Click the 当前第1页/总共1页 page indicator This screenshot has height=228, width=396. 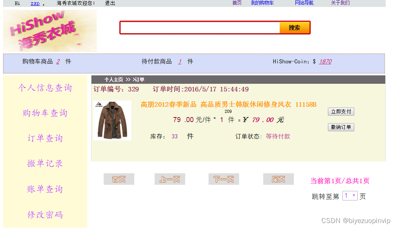[x=340, y=181]
